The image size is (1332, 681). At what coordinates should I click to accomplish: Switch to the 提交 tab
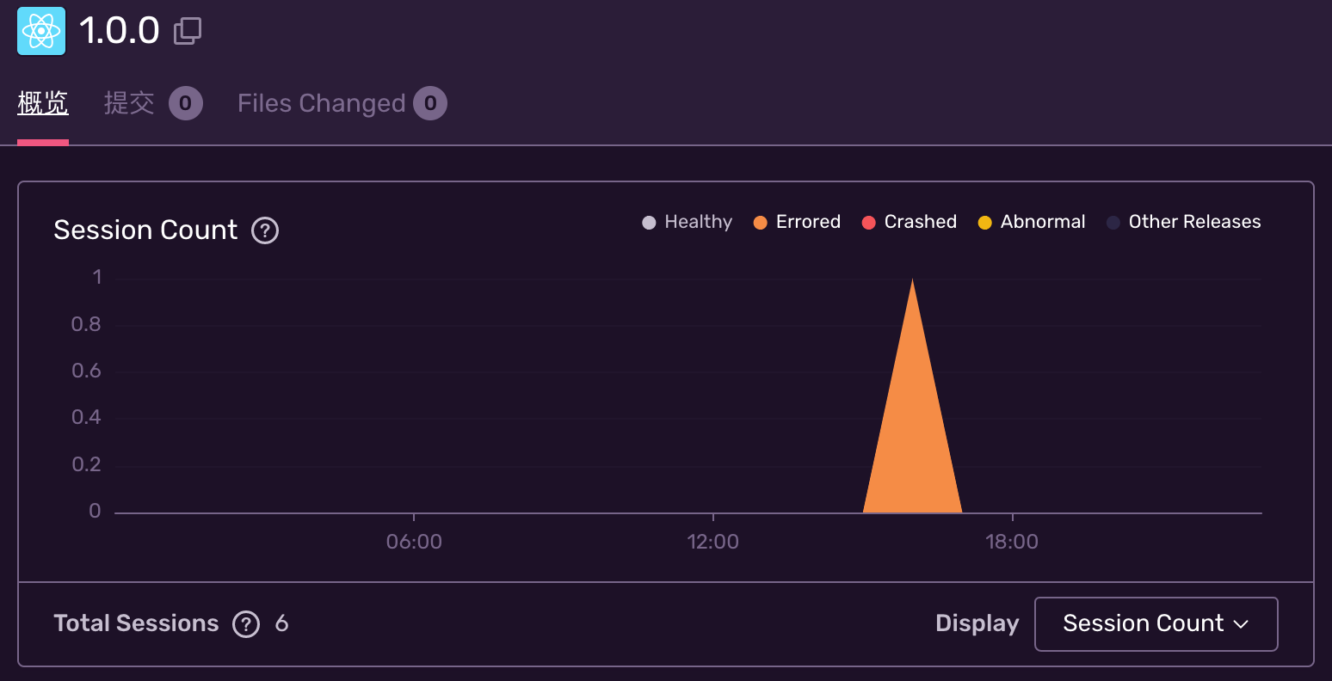[x=129, y=103]
